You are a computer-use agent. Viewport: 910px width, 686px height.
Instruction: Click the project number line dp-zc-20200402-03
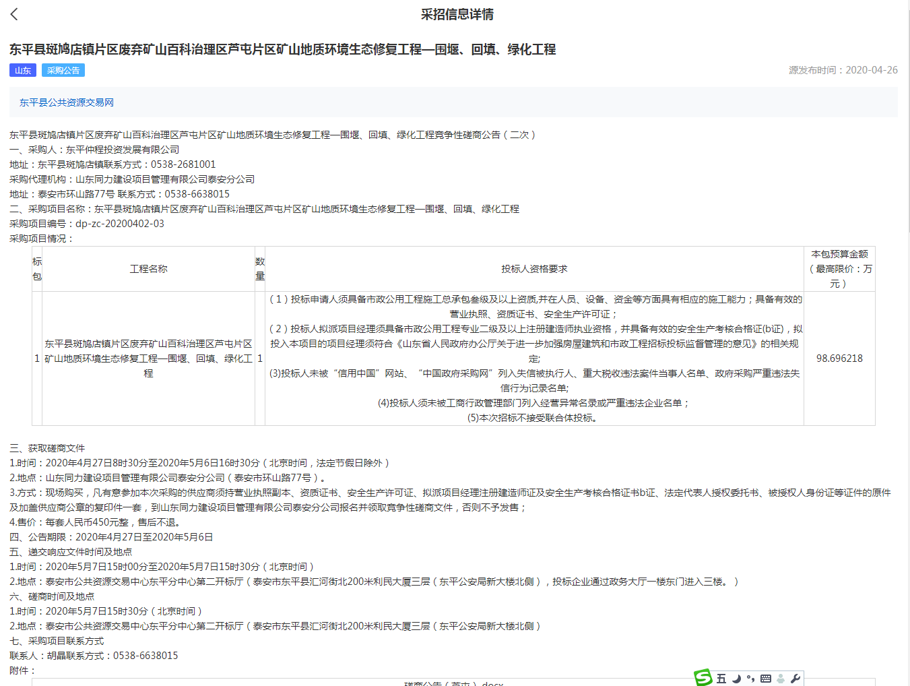point(87,224)
